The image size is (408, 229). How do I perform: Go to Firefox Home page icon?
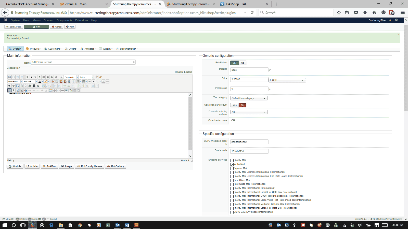point(374,13)
